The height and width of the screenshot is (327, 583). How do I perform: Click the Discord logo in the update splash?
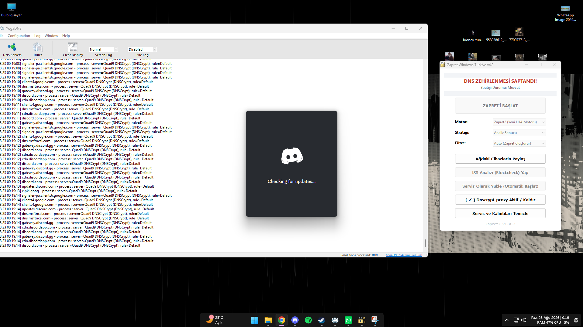tap(292, 156)
